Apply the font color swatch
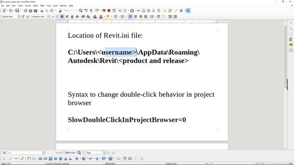The width and height of the screenshot is (294, 165). 101,16
